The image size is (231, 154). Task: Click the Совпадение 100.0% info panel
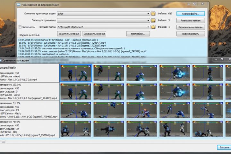pyautogui.click(x=30, y=92)
